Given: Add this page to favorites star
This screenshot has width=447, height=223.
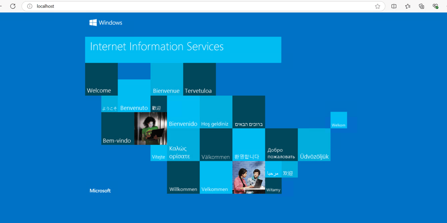Looking at the screenshot, I should click(378, 6).
